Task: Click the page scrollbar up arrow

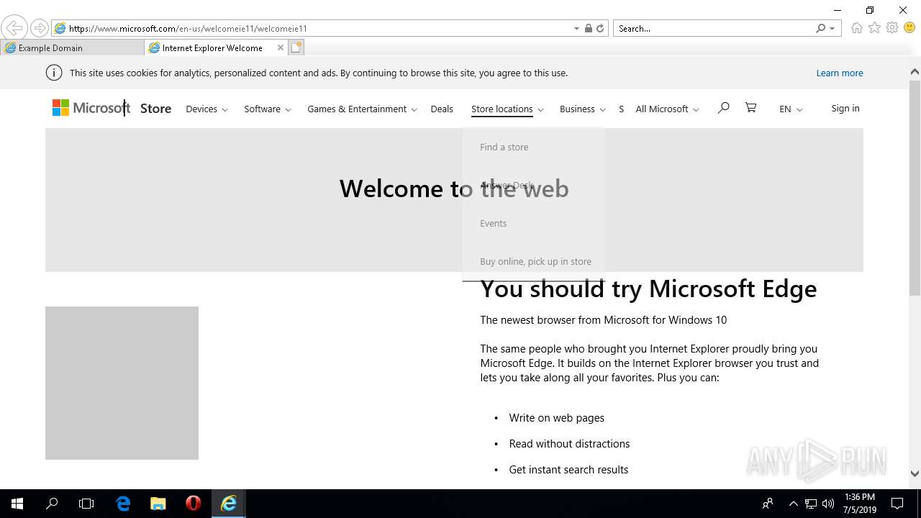Action: 915,72
